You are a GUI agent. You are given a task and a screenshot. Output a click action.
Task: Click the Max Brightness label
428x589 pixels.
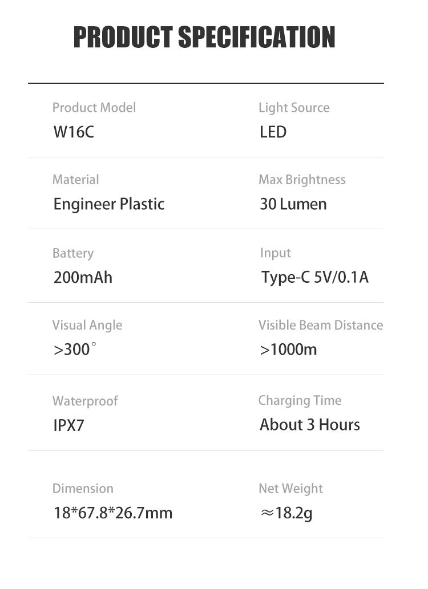(302, 180)
